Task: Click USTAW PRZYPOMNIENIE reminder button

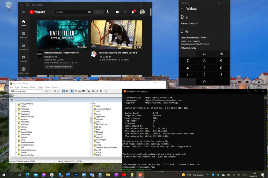Action: click(x=58, y=66)
